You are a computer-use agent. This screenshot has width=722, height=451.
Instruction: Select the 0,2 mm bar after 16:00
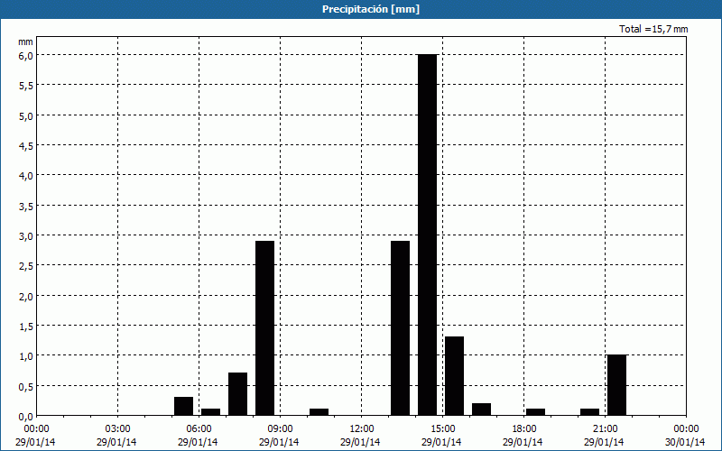482,410
